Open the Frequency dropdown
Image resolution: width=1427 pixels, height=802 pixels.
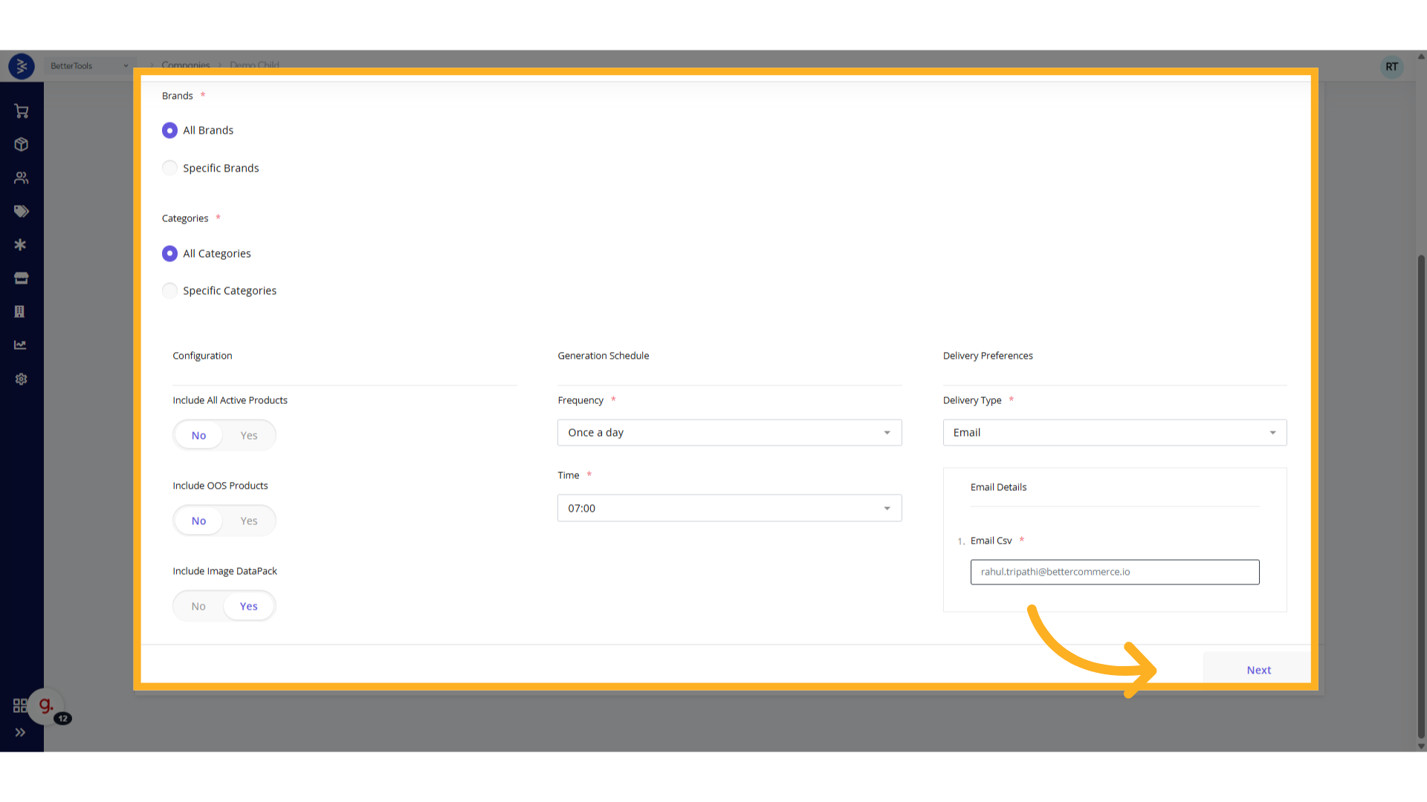pos(728,432)
